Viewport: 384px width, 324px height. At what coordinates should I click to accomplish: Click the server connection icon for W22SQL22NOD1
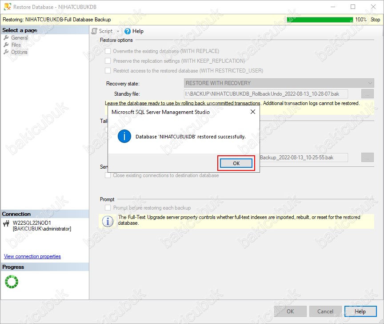click(6, 223)
